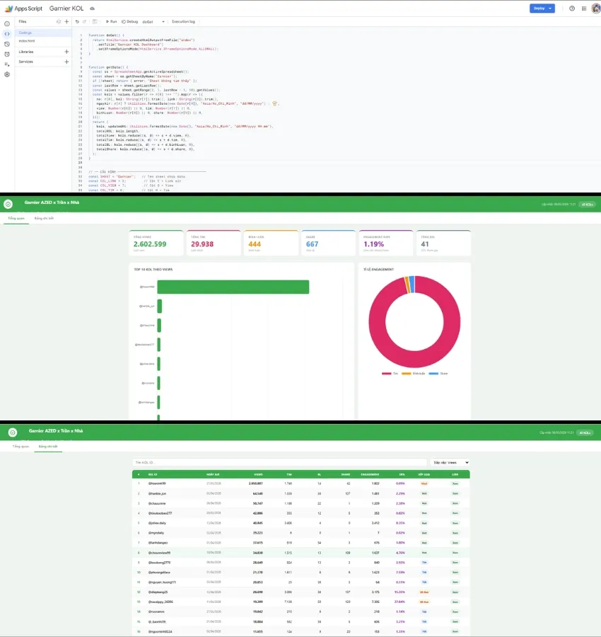Open the Sắp xếp: Views sort dropdown
Screen dimensions: 601x637
[450, 462]
